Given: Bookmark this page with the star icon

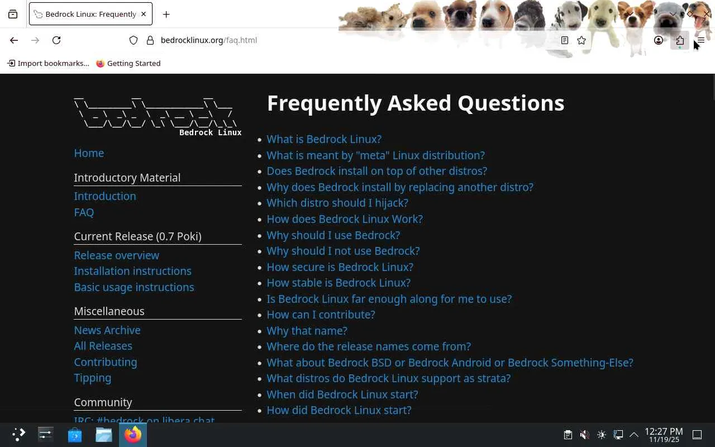Looking at the screenshot, I should point(581,40).
